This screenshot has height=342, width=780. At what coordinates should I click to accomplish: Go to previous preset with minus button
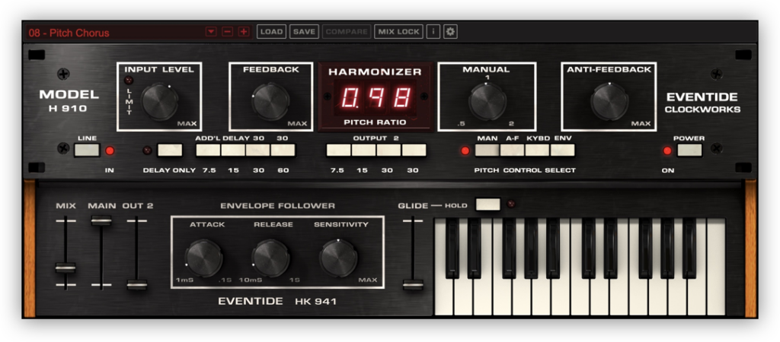(x=227, y=32)
